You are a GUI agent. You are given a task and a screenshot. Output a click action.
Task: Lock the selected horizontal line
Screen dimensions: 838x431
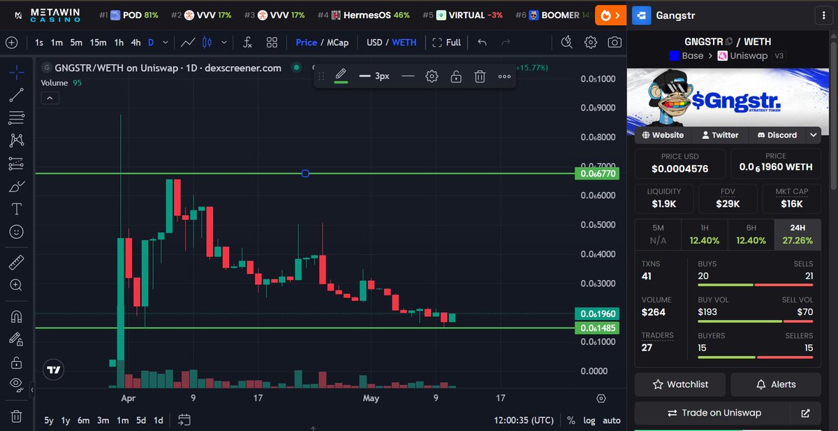455,75
